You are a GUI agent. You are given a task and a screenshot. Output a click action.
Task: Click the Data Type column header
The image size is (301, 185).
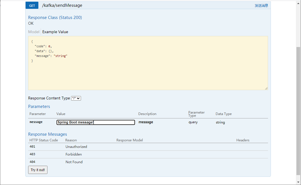click(224, 114)
